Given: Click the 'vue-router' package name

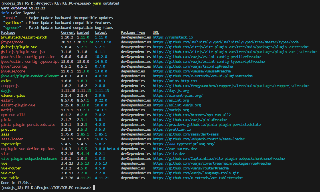Looking at the screenshot, I should [11, 168].
